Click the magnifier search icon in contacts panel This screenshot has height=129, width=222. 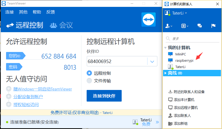click(168, 39)
